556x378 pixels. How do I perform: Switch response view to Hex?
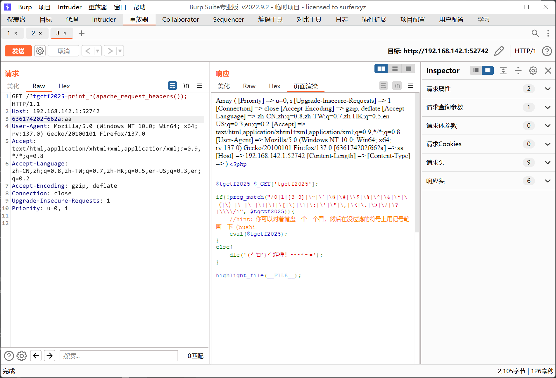(274, 86)
